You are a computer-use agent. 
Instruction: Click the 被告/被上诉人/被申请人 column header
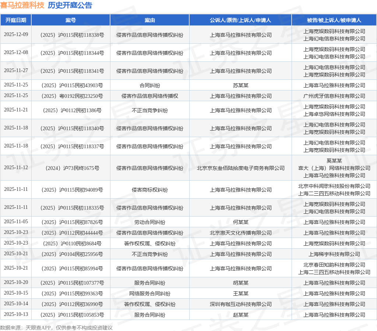[334, 20]
